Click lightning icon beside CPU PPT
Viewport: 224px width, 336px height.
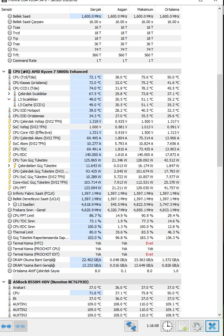tap(10, 188)
